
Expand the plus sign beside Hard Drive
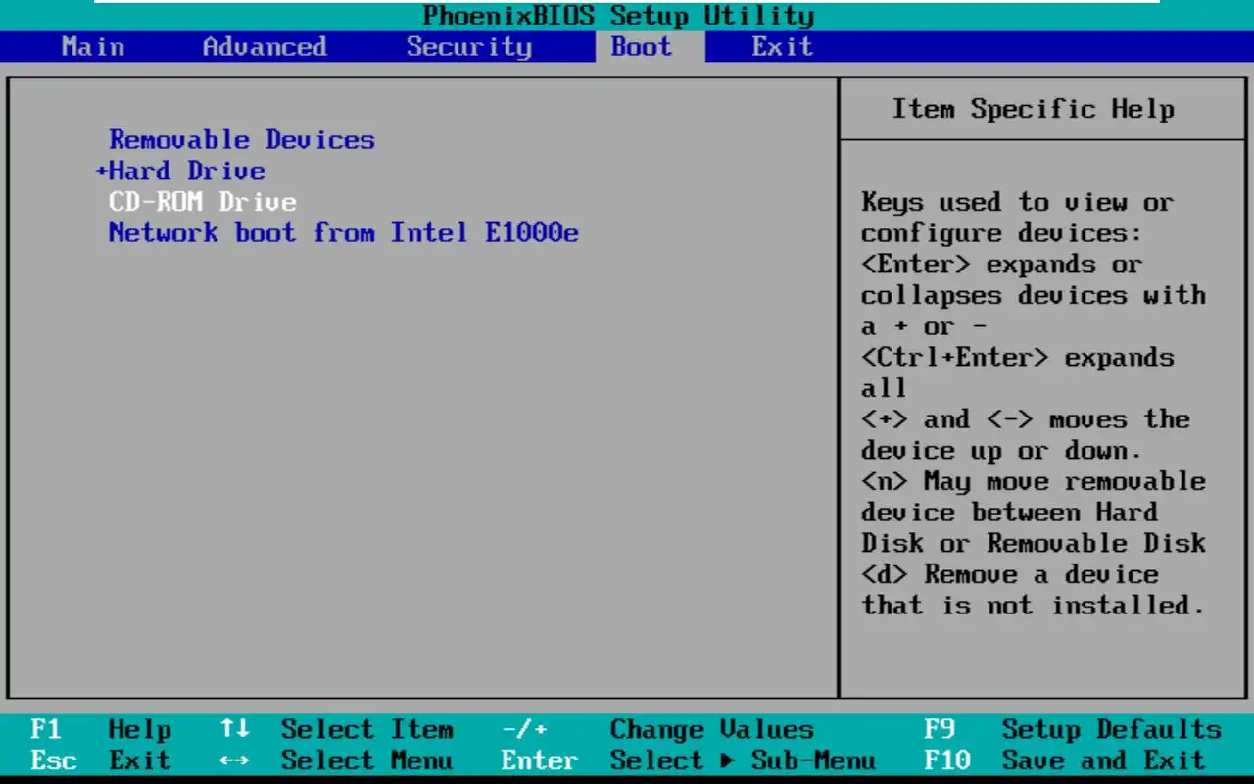coord(101,171)
